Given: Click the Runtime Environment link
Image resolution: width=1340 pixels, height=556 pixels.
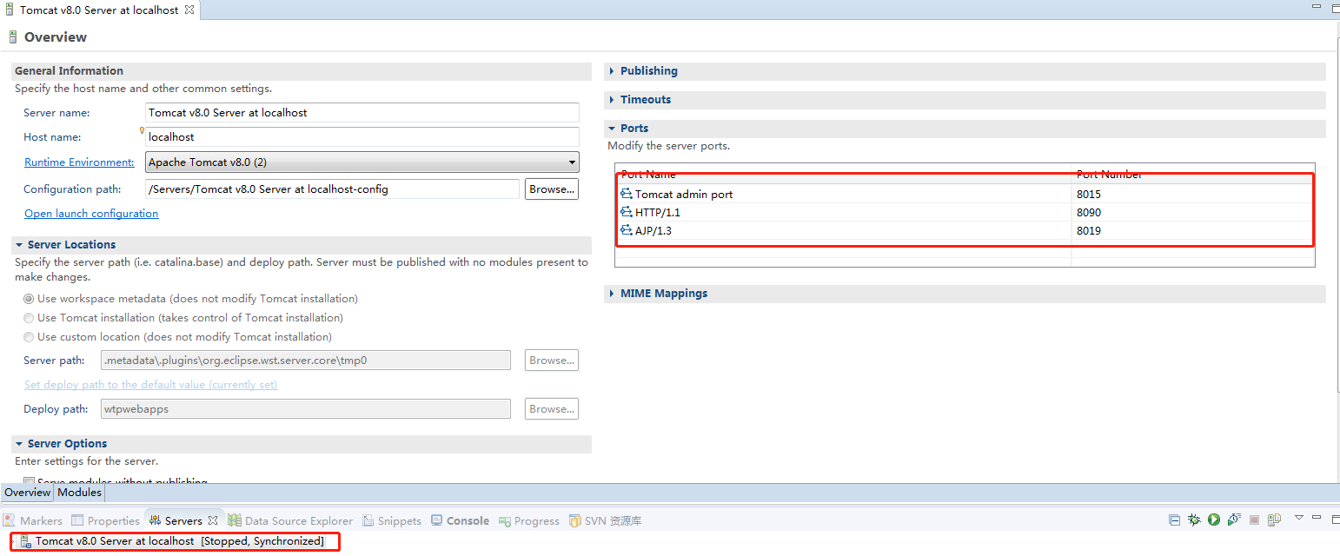Looking at the screenshot, I should point(79,162).
